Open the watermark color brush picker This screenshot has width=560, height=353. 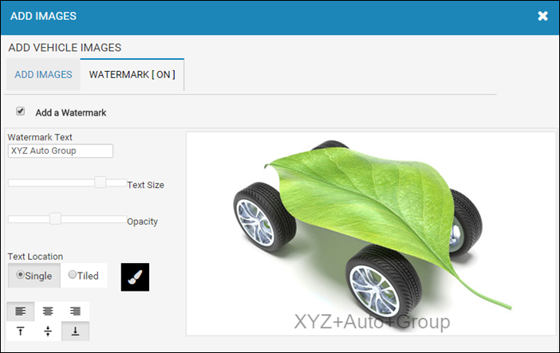click(x=135, y=277)
